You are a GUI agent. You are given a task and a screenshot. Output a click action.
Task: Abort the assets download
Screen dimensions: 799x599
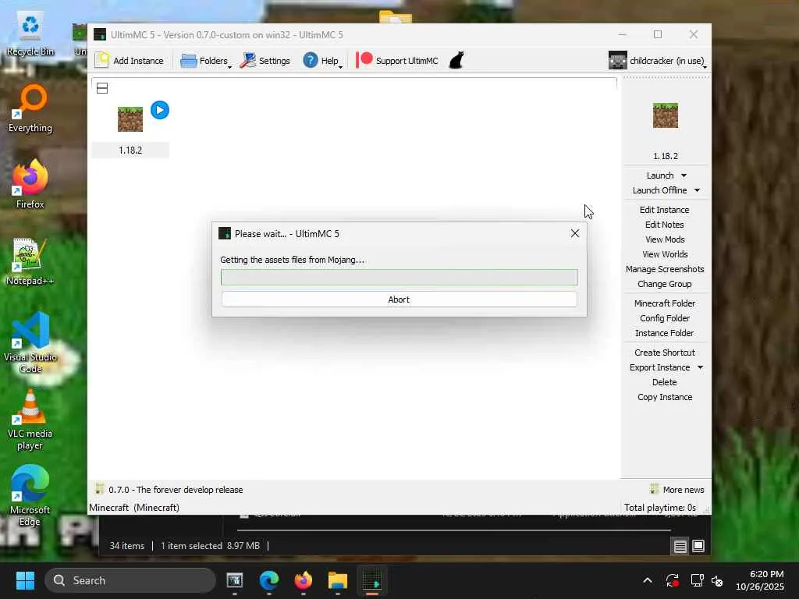[399, 299]
